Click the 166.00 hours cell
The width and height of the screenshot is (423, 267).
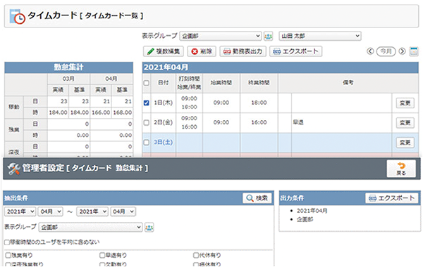click(x=101, y=112)
